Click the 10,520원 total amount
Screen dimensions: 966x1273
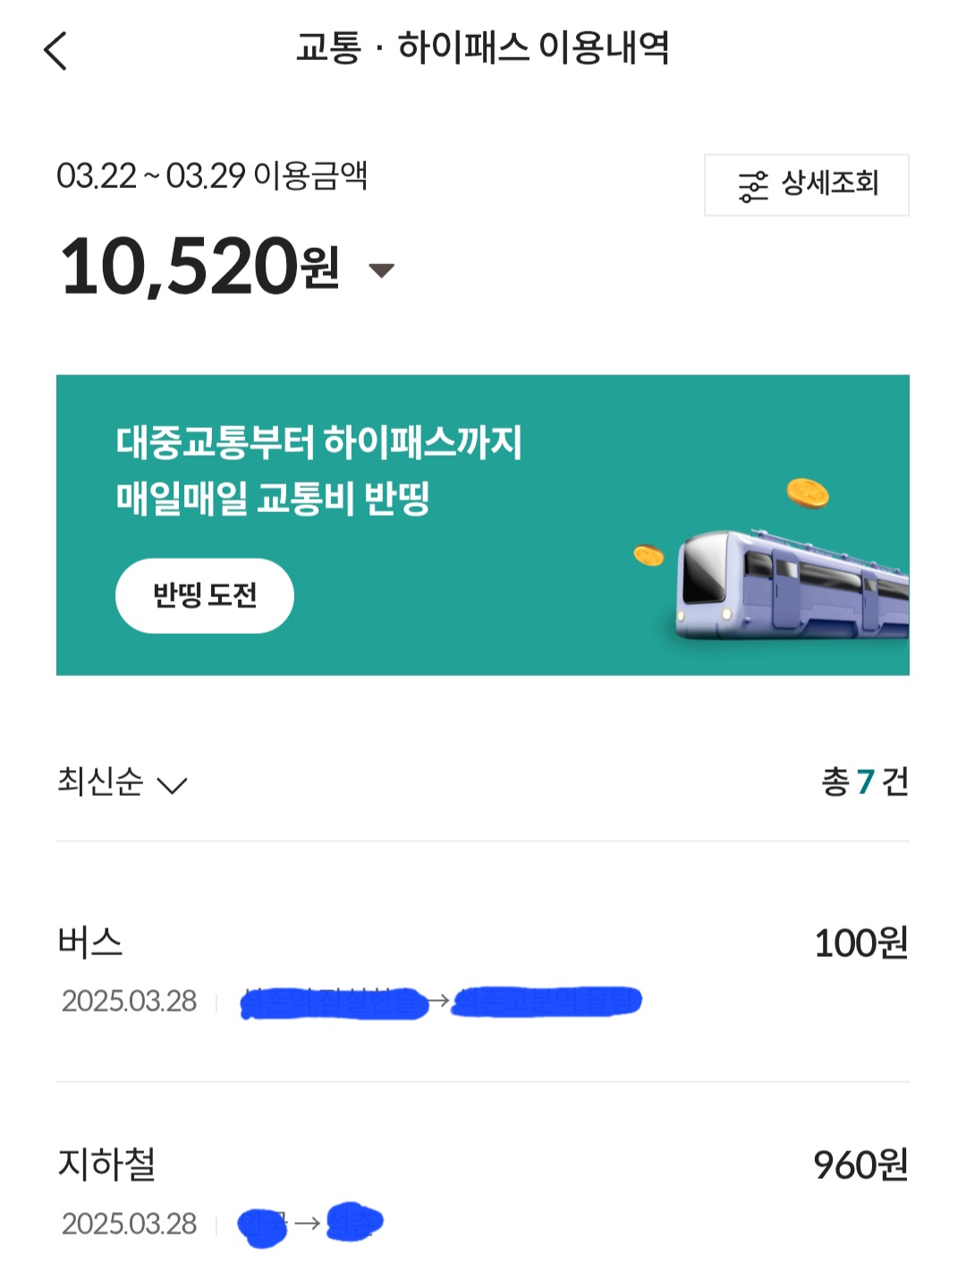[x=199, y=267]
